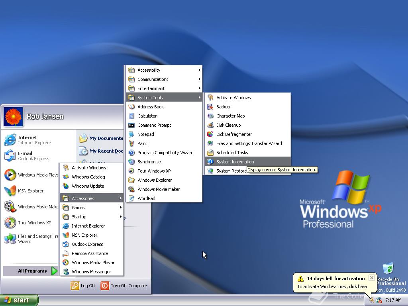This screenshot has height=306, width=408.
Task: Click the green All Programs arrow
Action: (x=54, y=271)
